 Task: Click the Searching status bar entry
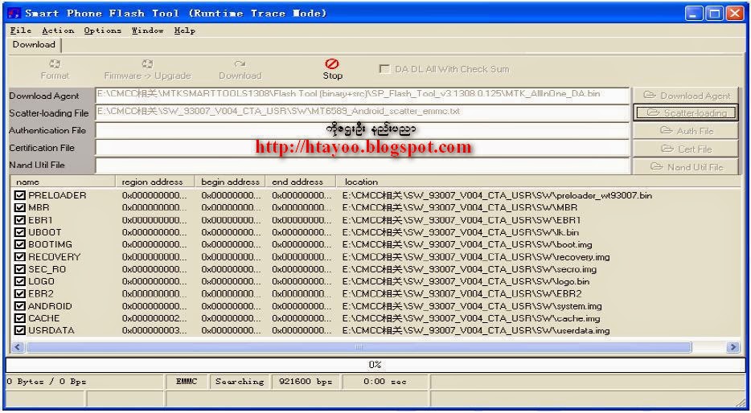pyautogui.click(x=240, y=382)
